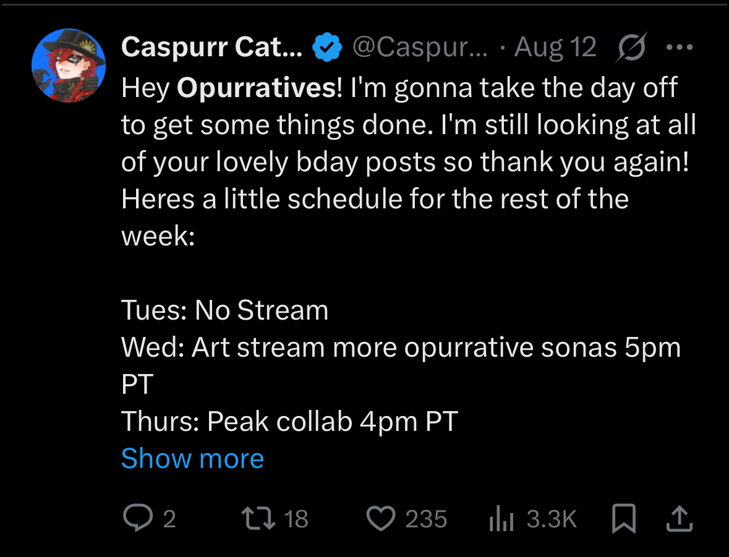729x557 pixels.
Task: Click the Caspurr Cat display name
Action: [211, 47]
